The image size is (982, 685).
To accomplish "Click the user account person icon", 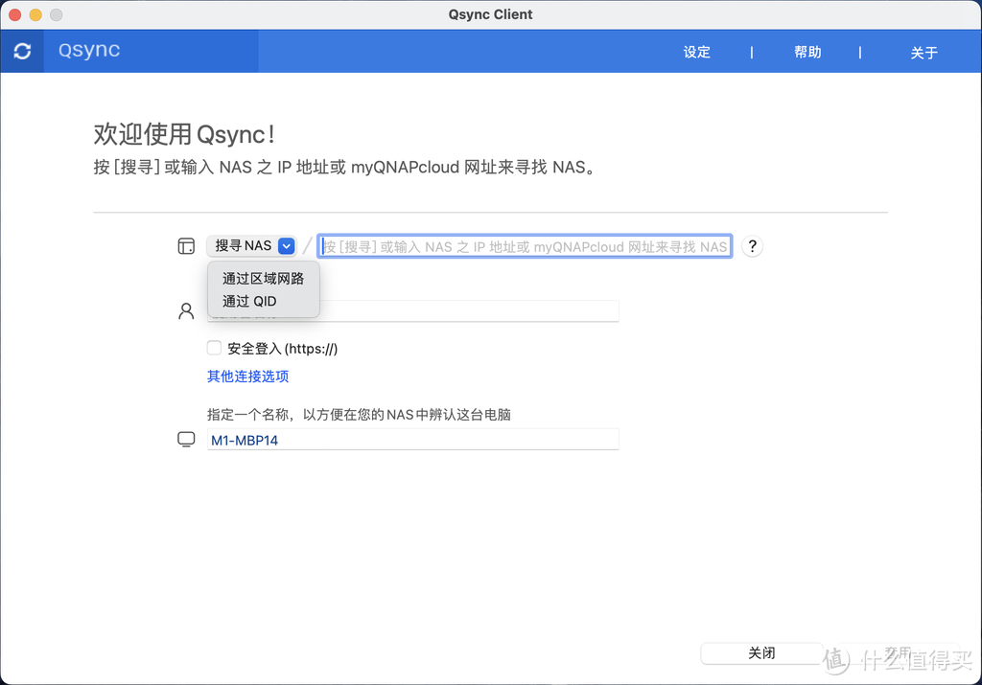I will 186,309.
